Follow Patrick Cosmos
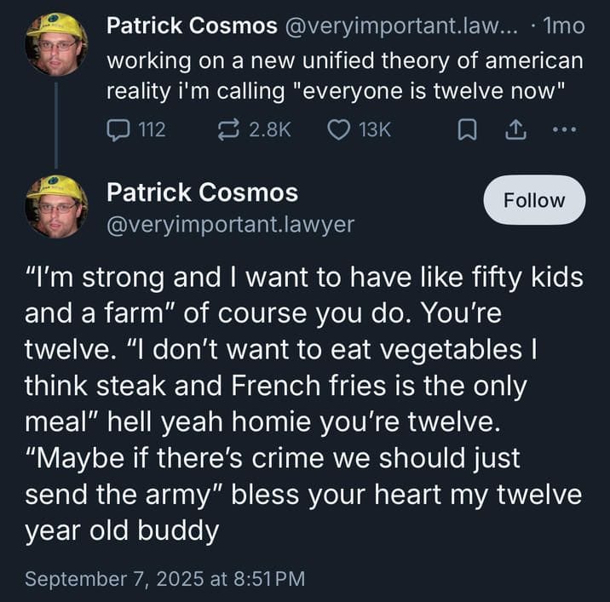This screenshot has height=602, width=610. [x=534, y=201]
